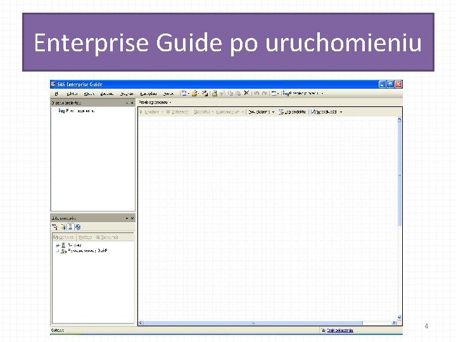The width and height of the screenshot is (456, 342).
Task: Open the Edycja menu
Action: click(x=72, y=94)
